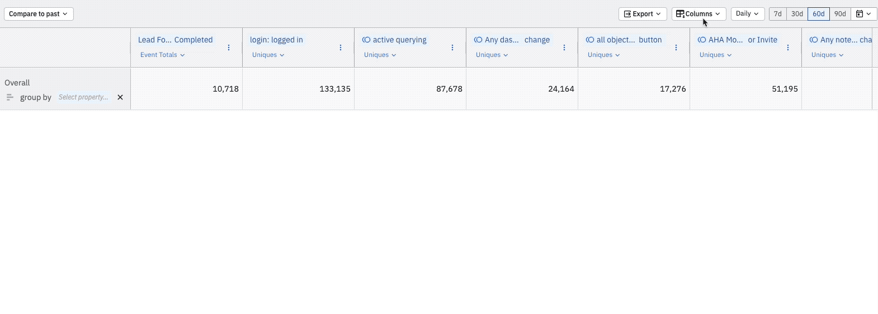Switch to the 90d time range
This screenshot has width=878, height=314.
tap(840, 14)
